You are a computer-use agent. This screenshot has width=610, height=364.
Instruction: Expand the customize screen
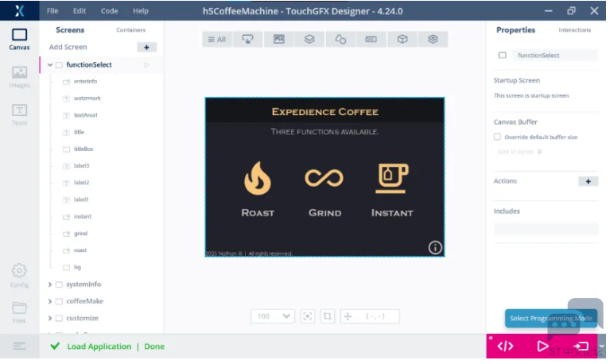tap(50, 319)
